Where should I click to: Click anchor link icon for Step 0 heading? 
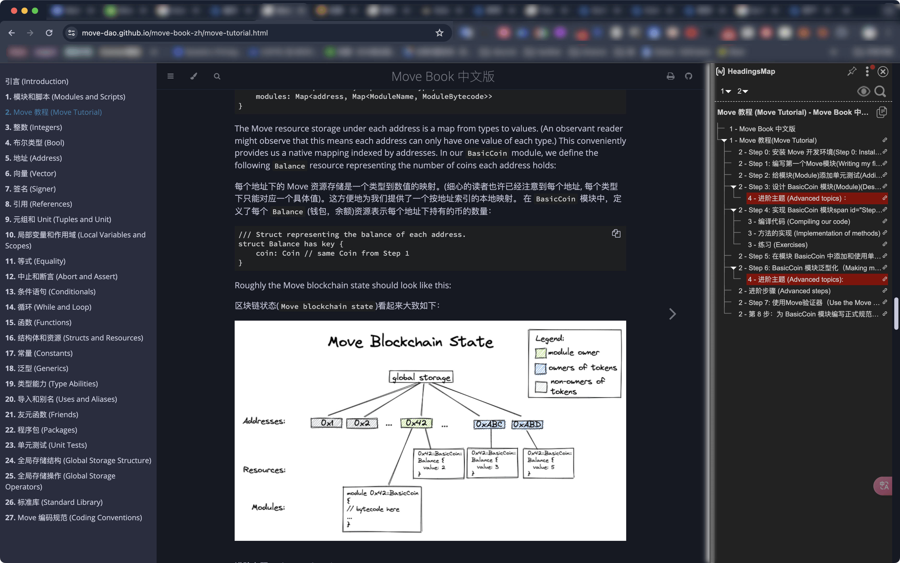885,152
